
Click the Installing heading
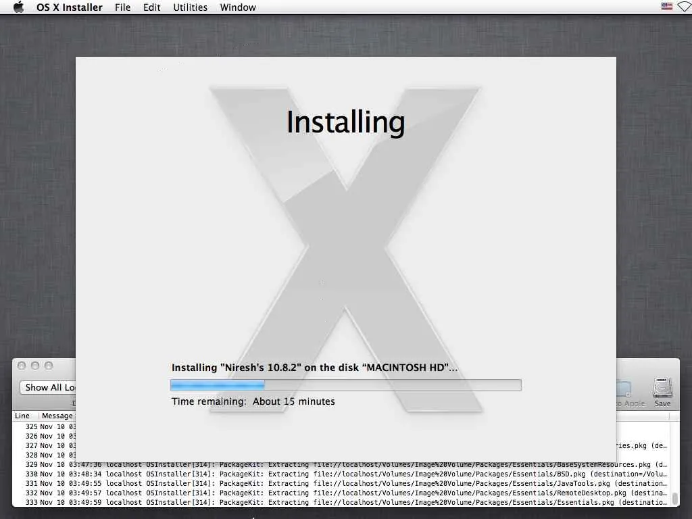point(345,122)
